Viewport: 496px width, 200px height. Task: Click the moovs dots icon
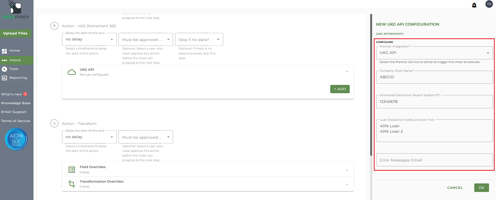[x=4, y=60]
